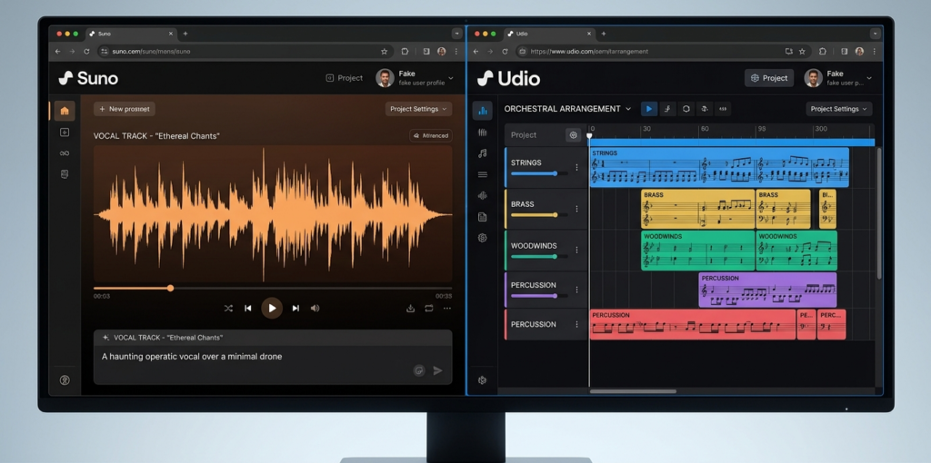Click the gear icon beside the Project label
The width and height of the screenshot is (931, 463).
tap(573, 135)
